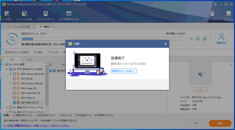Click the 検索 search tool
Image resolution: width=235 pixels, height=130 pixels.
point(38,52)
